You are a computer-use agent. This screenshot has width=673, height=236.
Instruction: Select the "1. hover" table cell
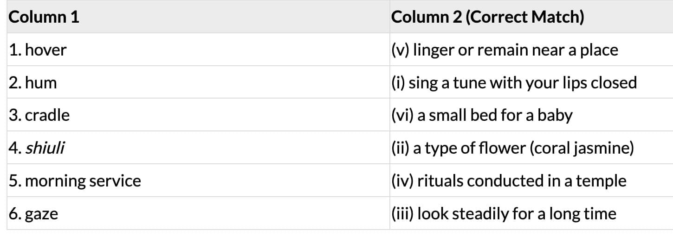coord(38,50)
